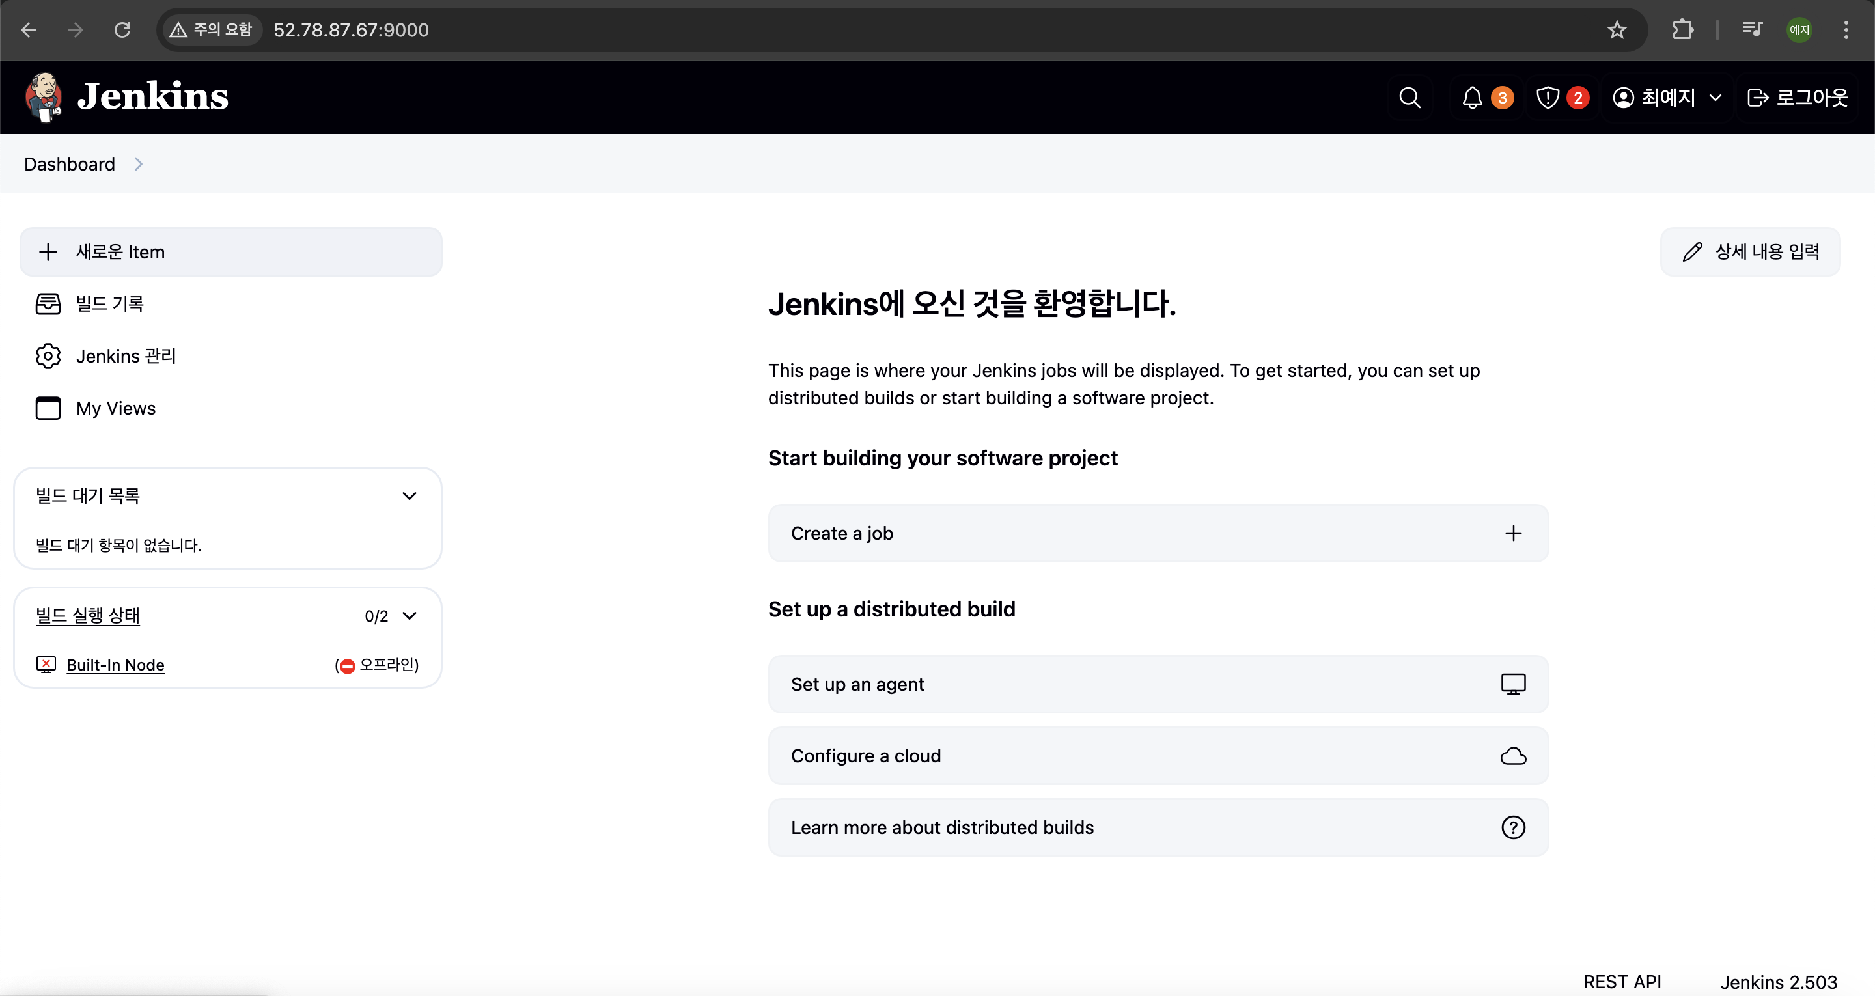Create a 새로운 Item from sidebar
Image resolution: width=1875 pixels, height=996 pixels.
coord(230,252)
